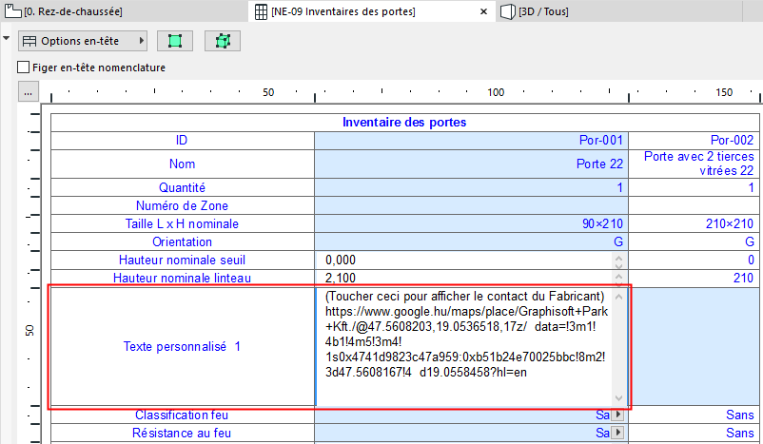763x444 pixels.
Task: Click the Inventaire des portes title cell
Action: [405, 122]
